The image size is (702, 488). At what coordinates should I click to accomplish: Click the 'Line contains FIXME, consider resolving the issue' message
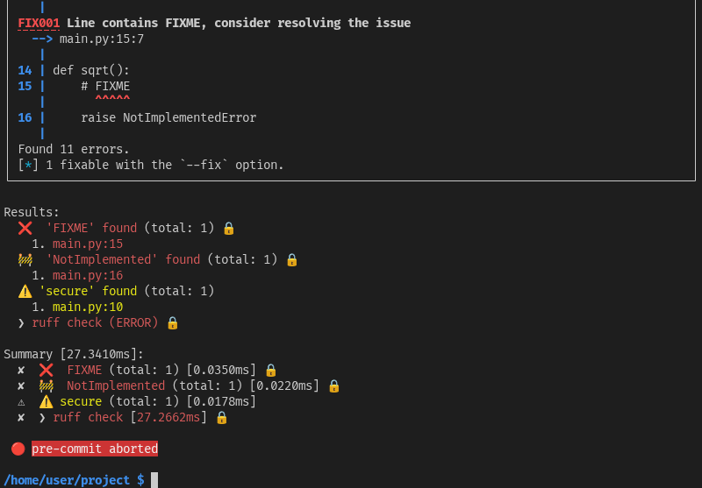(239, 24)
